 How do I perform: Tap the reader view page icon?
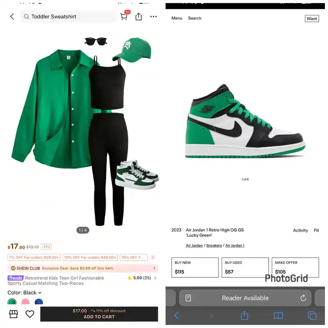click(188, 298)
